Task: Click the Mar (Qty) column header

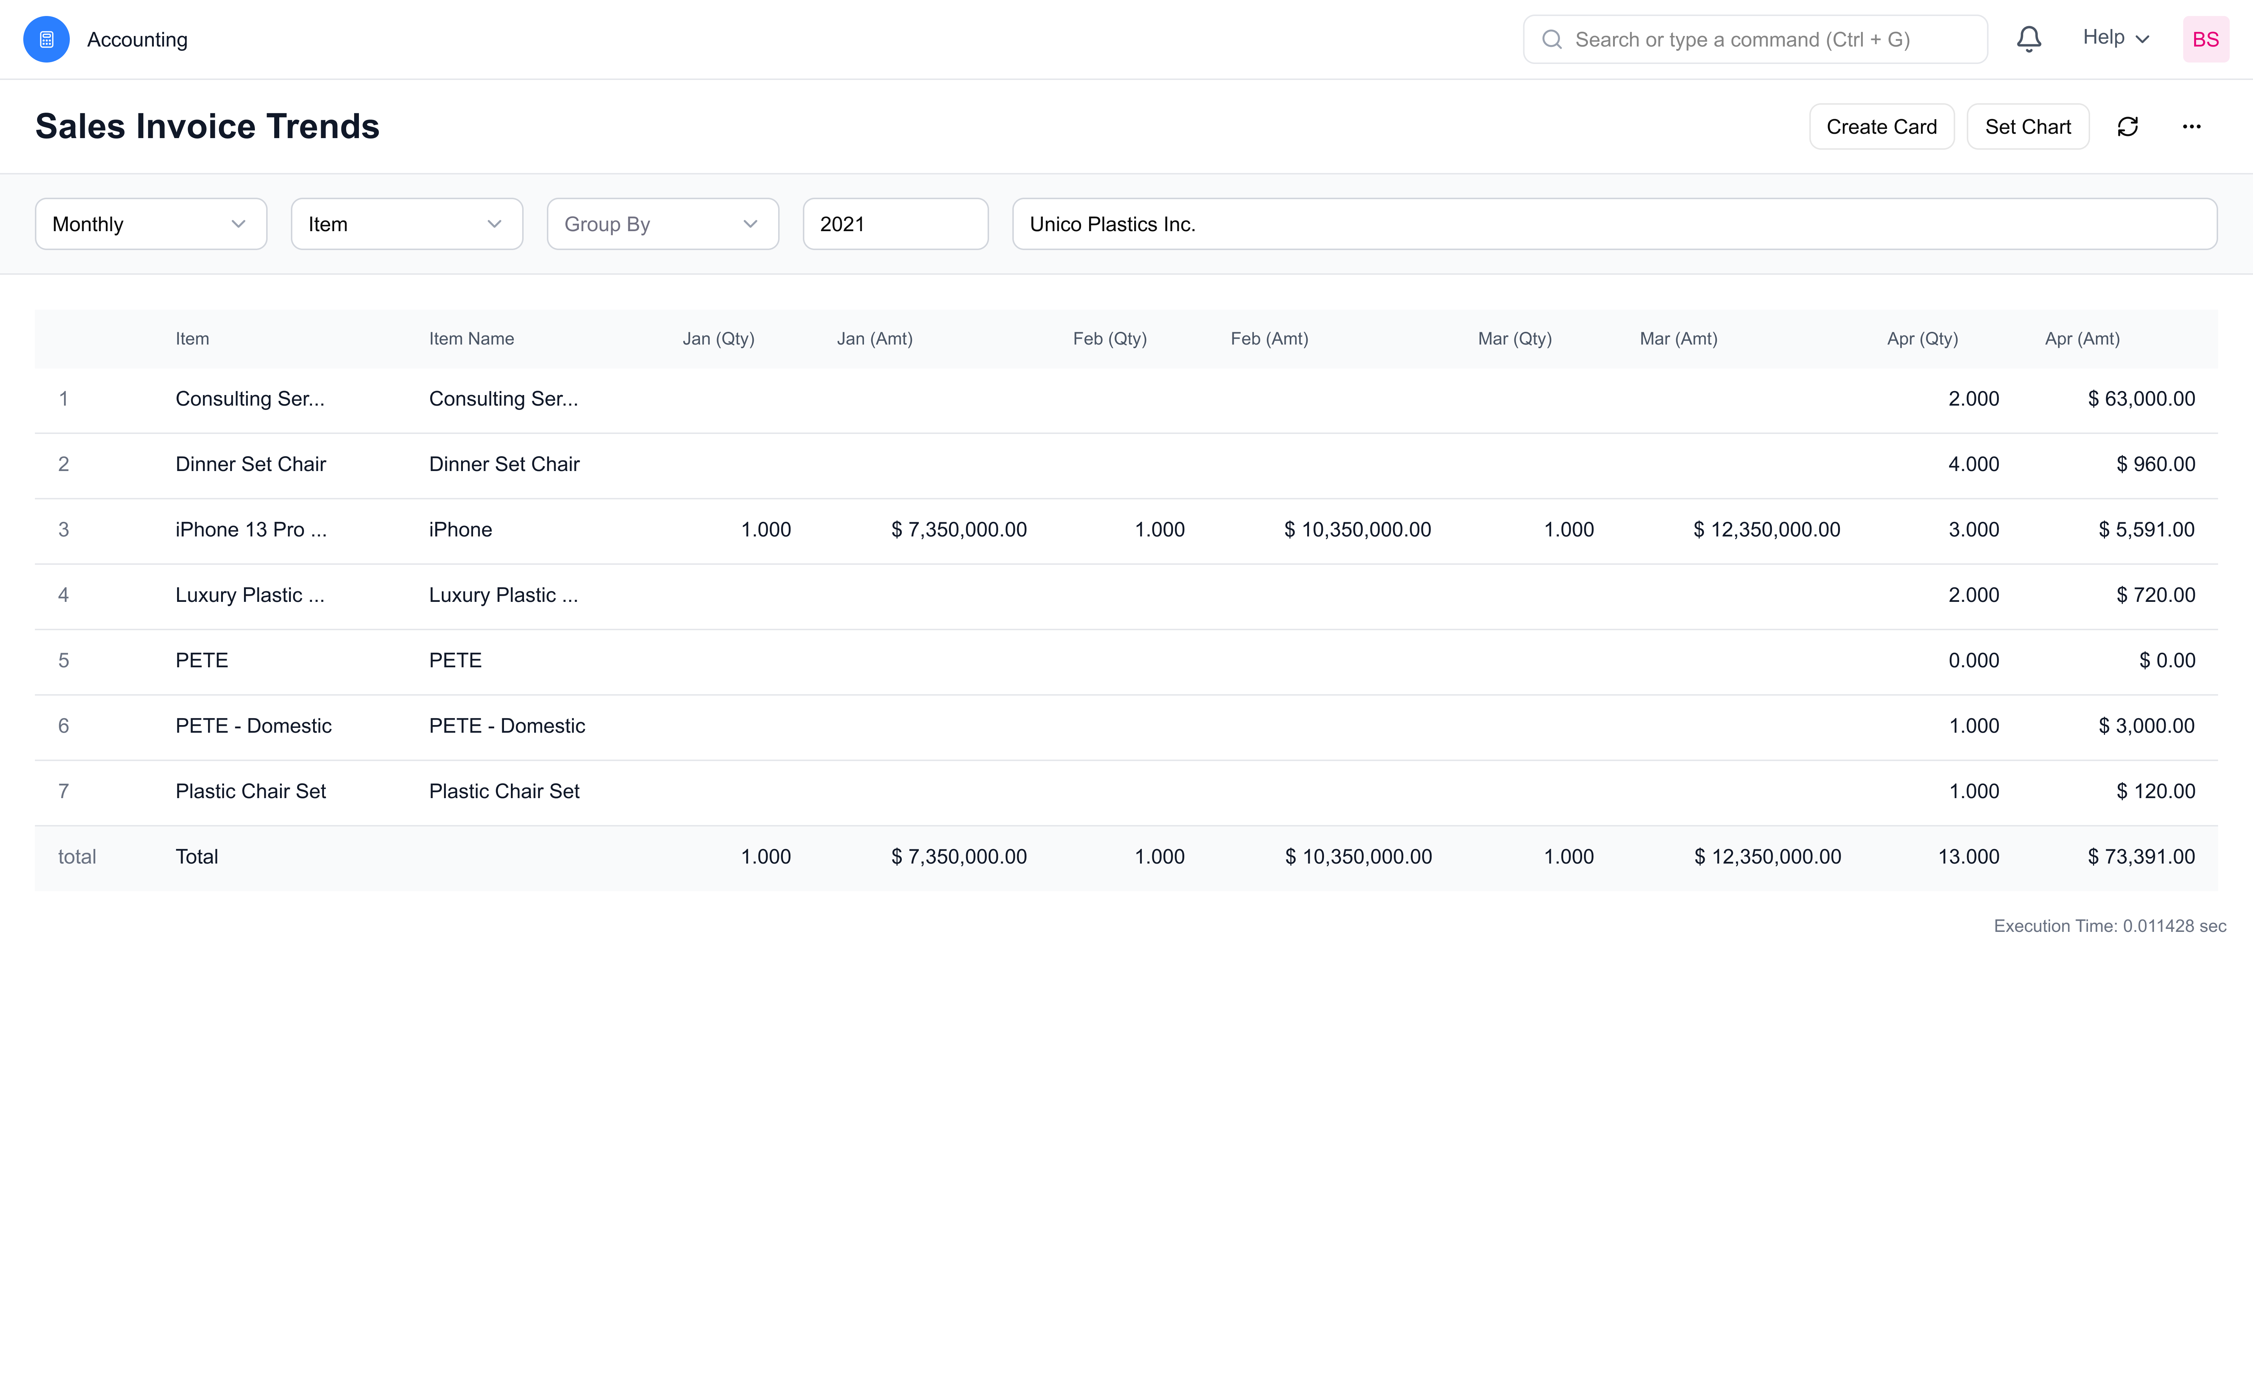Action: coord(1515,339)
